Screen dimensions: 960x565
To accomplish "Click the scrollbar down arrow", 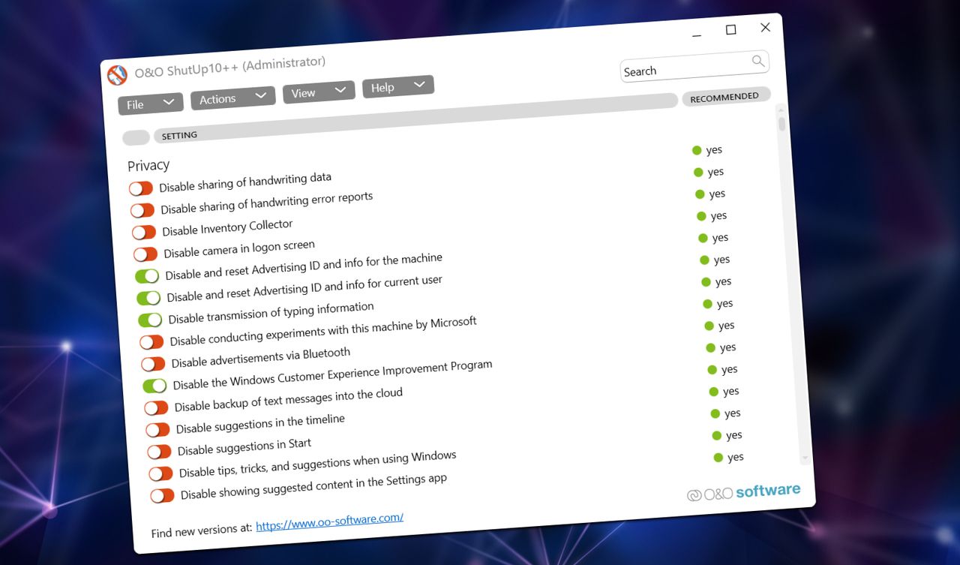I will [x=805, y=458].
